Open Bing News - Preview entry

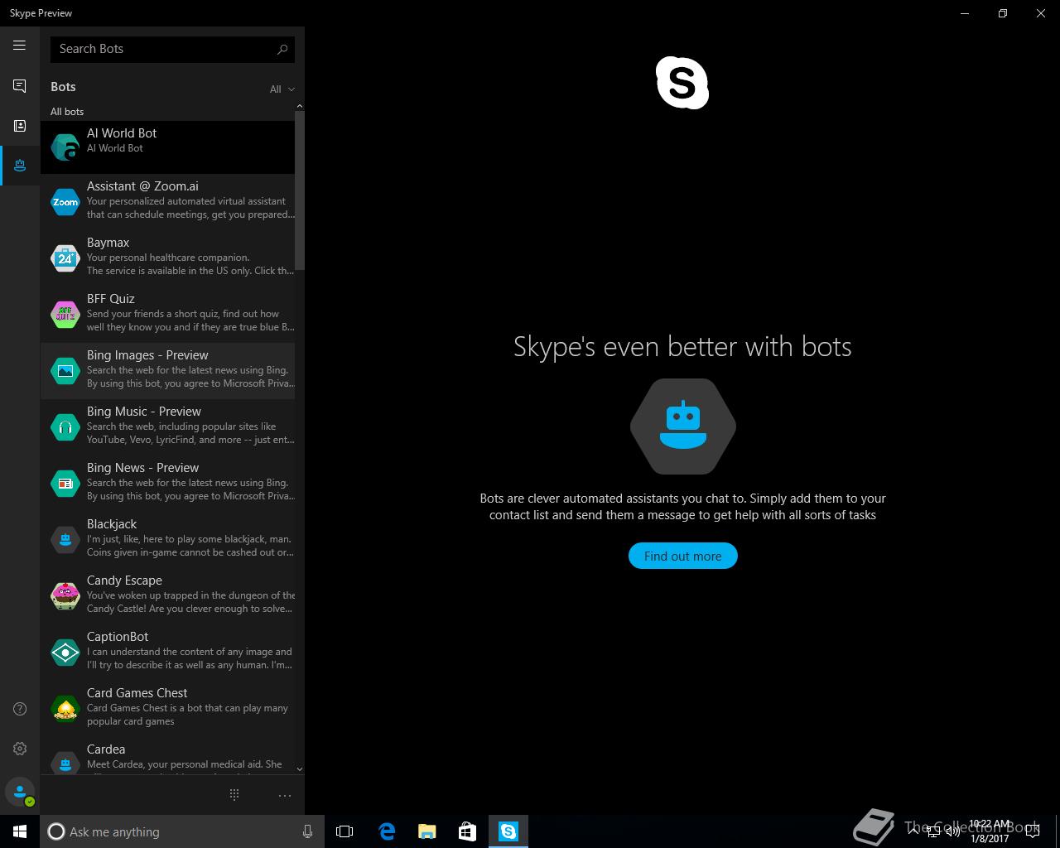(167, 484)
